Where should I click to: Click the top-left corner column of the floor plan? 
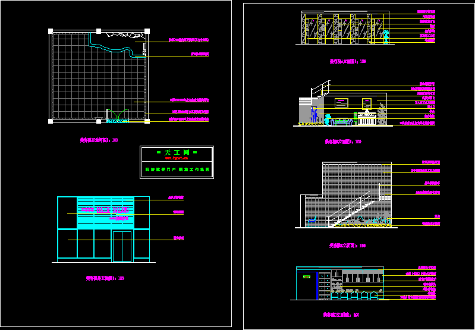50,31
